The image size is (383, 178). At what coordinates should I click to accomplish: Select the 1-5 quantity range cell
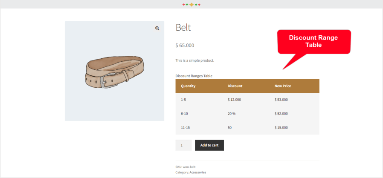pyautogui.click(x=183, y=100)
